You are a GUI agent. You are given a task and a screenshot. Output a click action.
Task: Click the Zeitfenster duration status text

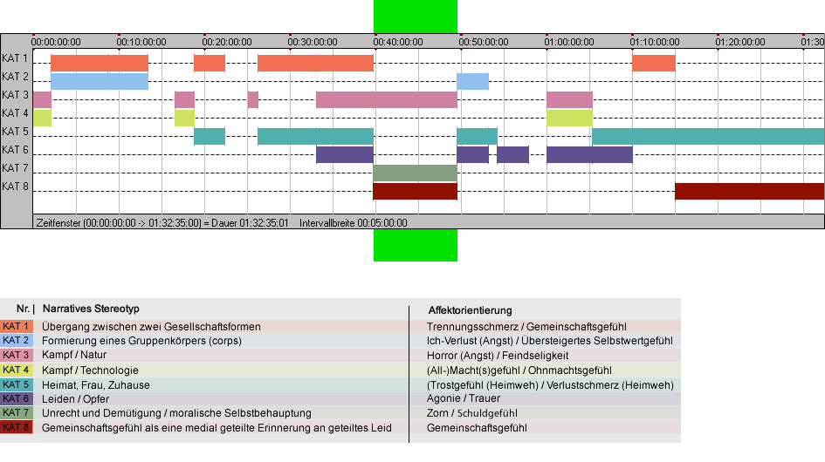162,223
